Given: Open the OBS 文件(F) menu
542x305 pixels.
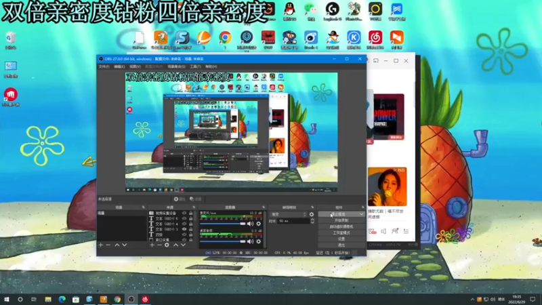Looking at the screenshot, I should (x=104, y=66).
